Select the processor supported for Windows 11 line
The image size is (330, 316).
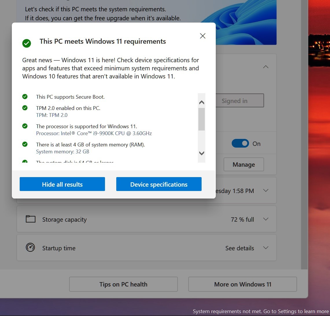pos(86,126)
